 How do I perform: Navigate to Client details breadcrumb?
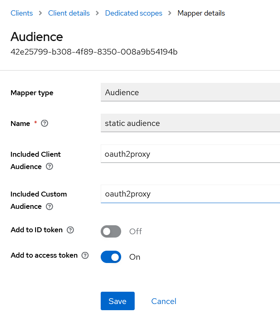(69, 13)
